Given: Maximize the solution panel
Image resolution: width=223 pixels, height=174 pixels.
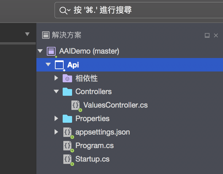Looking at the screenshot, I should coord(207,35).
